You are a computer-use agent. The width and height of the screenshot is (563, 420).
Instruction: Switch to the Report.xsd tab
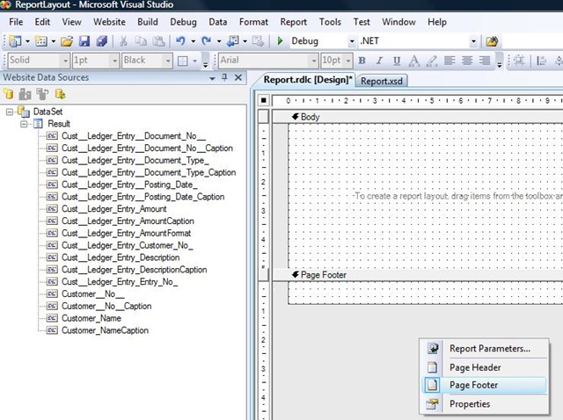[x=383, y=81]
